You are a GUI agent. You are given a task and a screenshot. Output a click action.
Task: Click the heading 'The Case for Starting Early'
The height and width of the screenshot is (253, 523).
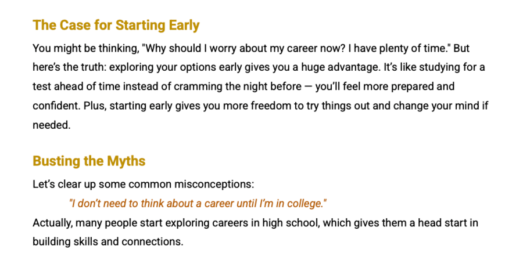tap(116, 26)
